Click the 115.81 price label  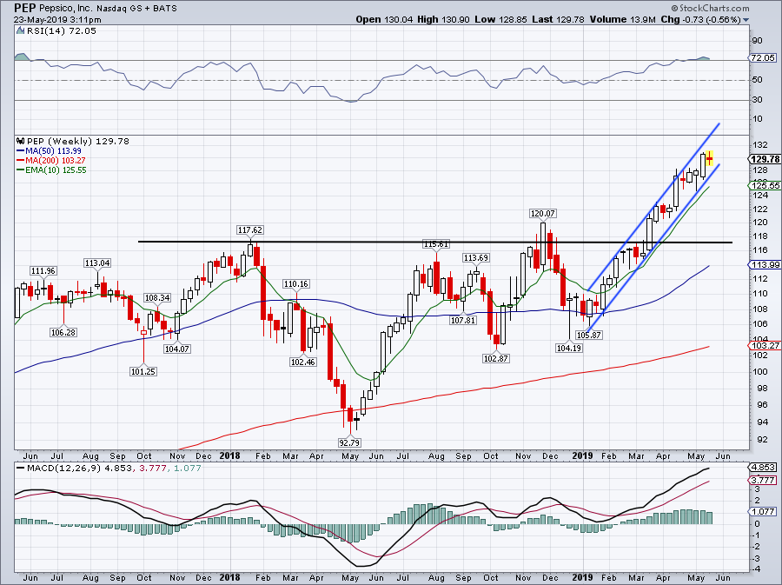click(436, 244)
